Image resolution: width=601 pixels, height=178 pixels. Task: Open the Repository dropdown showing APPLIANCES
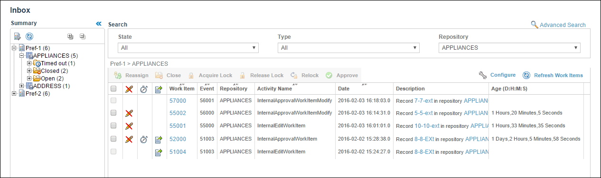pos(510,48)
